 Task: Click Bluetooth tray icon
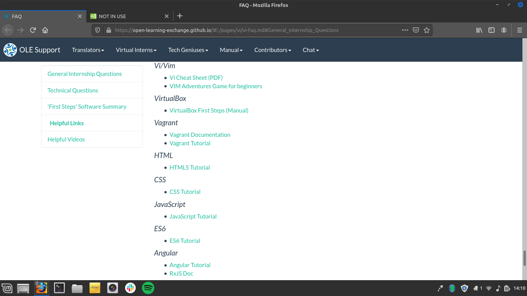452,288
